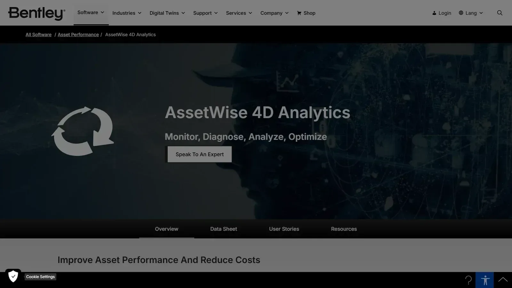Viewport: 512px width, 288px height.
Task: Open the Services dropdown
Action: (x=239, y=13)
